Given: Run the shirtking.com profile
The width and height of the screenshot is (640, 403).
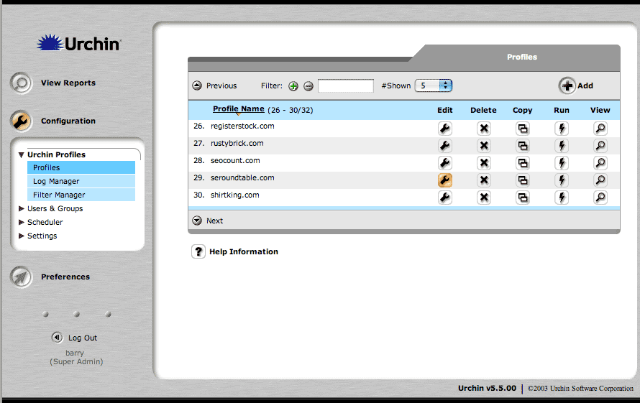Looking at the screenshot, I should [x=562, y=198].
